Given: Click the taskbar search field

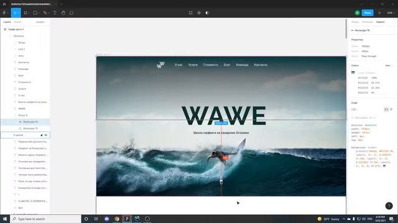Looking at the screenshot, I should [45, 219].
